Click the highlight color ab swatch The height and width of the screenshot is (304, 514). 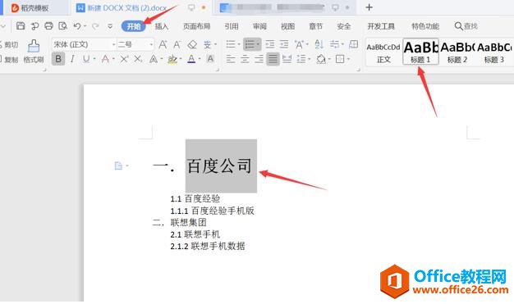[172, 59]
